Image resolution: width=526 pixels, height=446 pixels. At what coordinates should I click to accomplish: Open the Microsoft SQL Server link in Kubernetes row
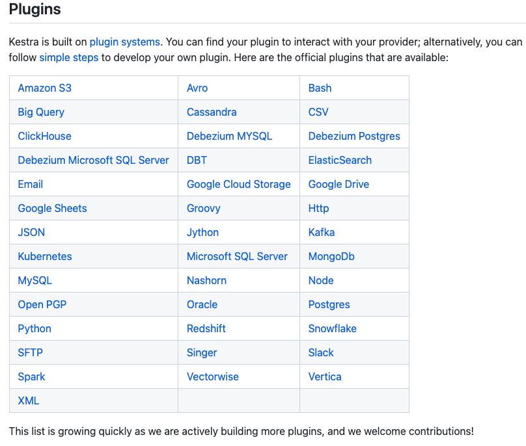tap(237, 257)
